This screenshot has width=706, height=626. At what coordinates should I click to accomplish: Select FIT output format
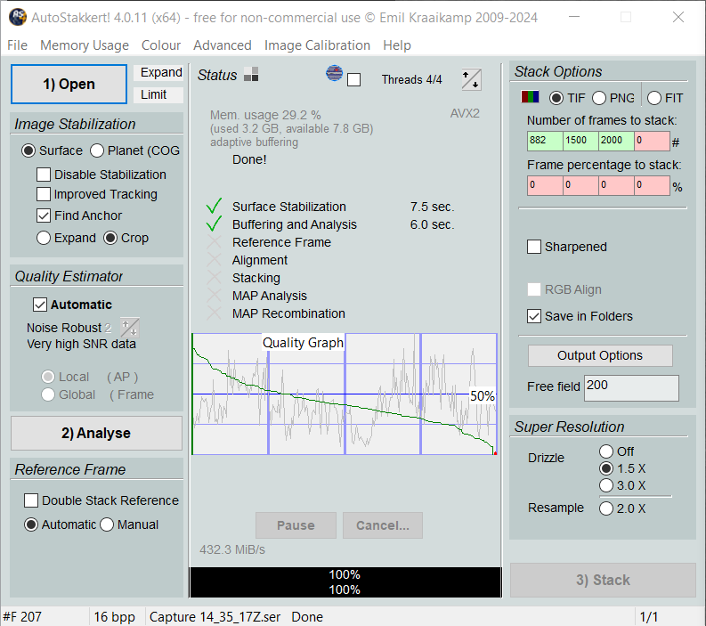(x=654, y=98)
